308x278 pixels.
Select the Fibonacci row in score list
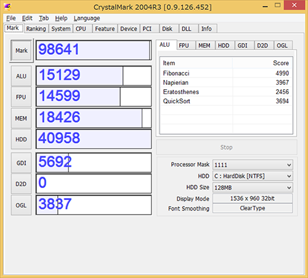226,73
